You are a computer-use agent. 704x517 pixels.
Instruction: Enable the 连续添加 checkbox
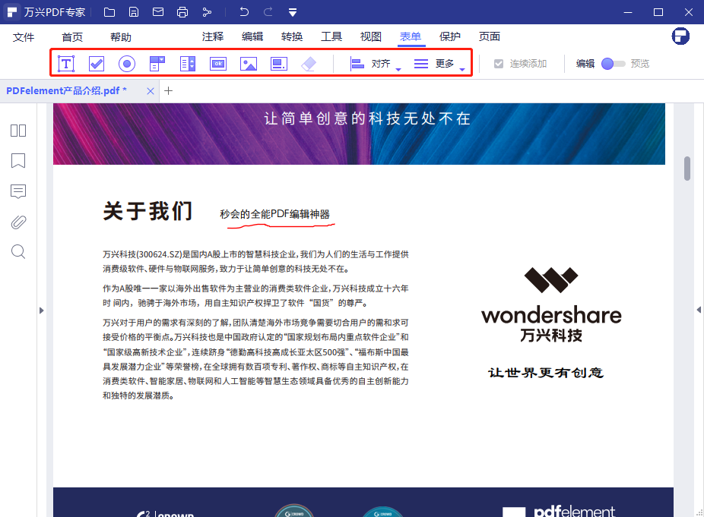coord(499,64)
